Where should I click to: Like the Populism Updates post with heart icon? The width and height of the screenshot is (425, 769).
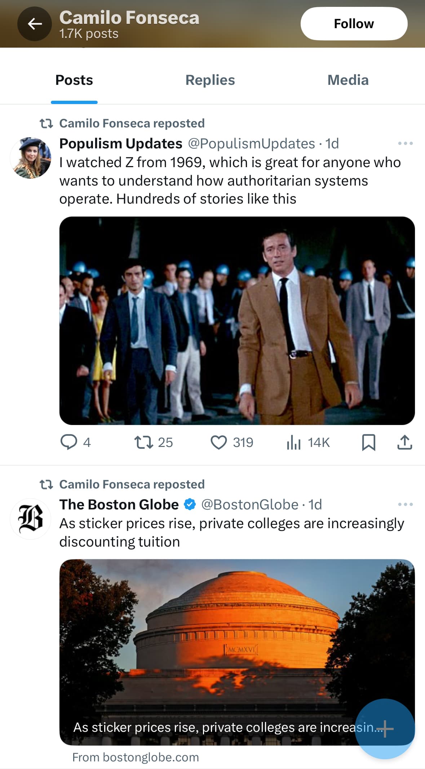218,442
